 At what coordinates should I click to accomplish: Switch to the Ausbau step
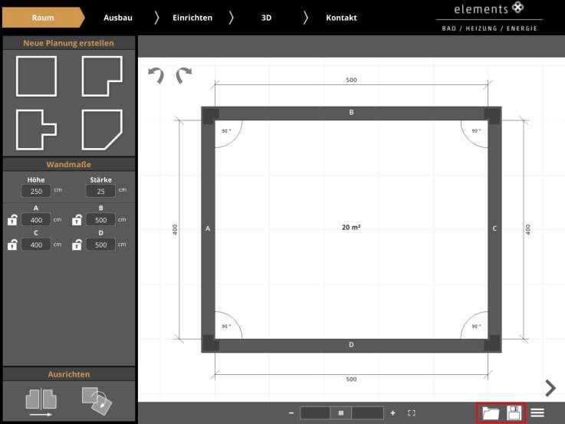118,18
